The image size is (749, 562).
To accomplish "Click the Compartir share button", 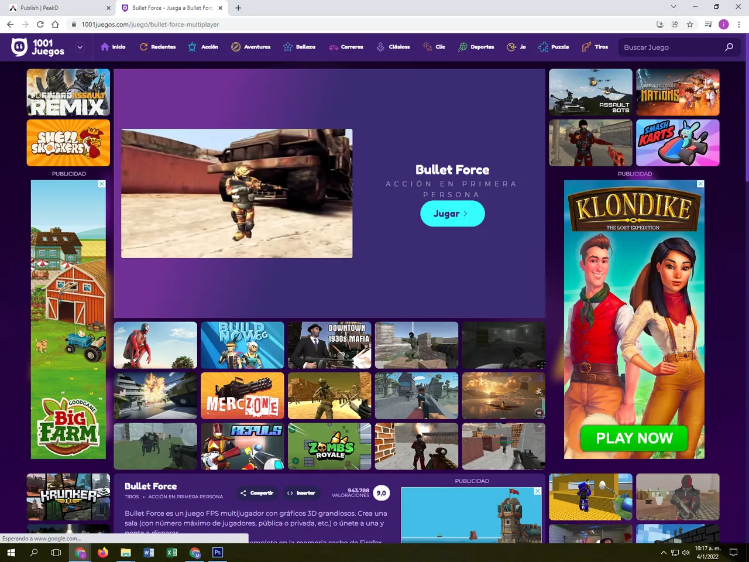I will pyautogui.click(x=256, y=493).
